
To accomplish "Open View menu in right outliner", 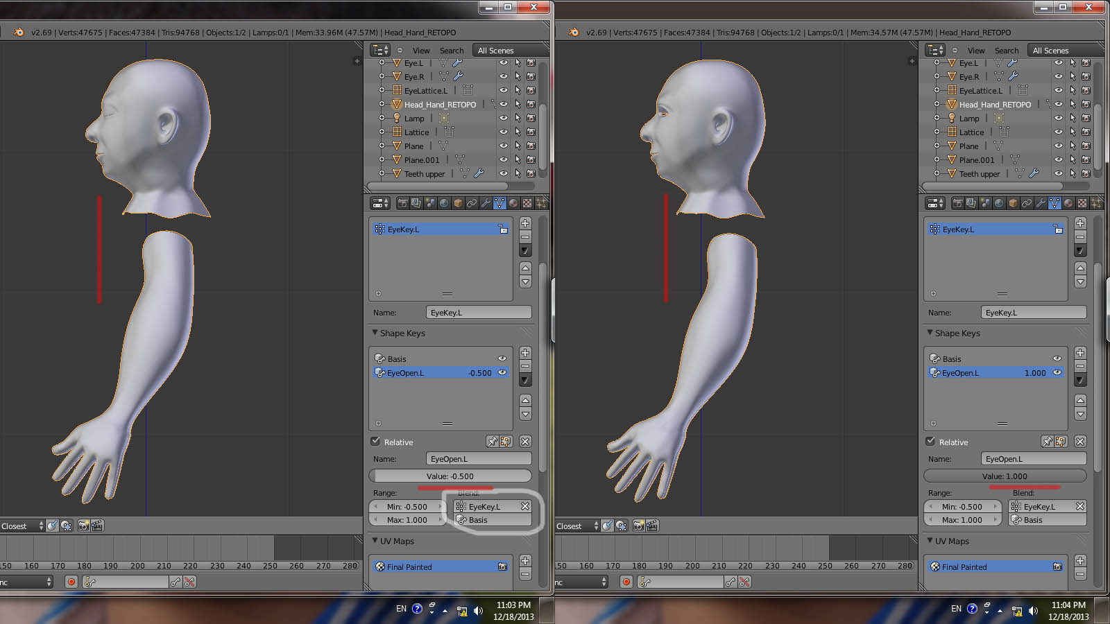I will (x=976, y=51).
